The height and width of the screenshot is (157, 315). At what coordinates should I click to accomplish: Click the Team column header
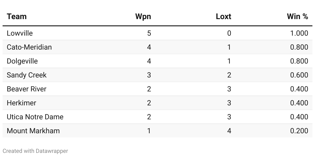click(x=17, y=17)
